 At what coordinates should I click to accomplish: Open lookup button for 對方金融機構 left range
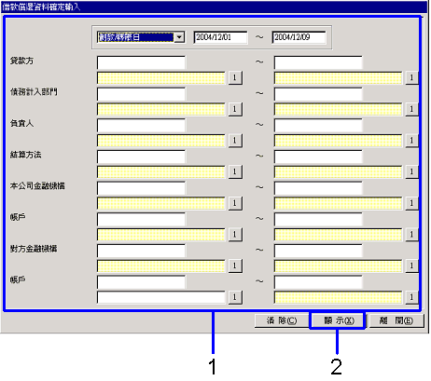[235, 265]
